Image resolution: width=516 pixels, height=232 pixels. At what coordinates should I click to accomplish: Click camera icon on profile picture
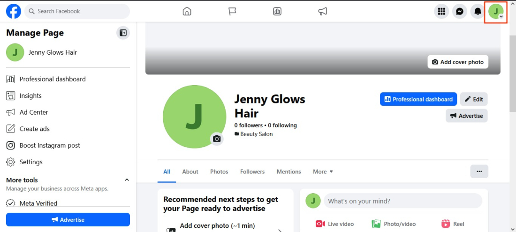click(x=217, y=139)
